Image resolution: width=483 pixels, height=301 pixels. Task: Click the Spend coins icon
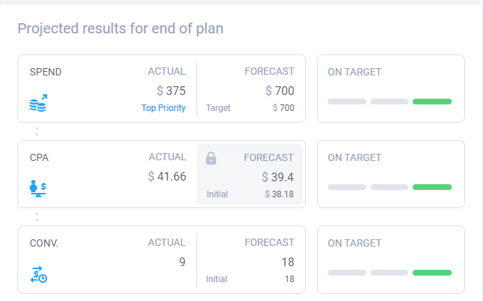pyautogui.click(x=38, y=103)
